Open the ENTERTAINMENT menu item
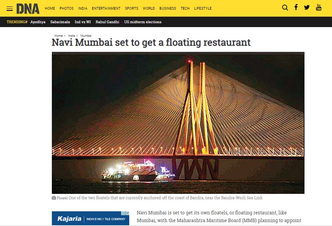This screenshot has height=226, width=332. pyautogui.click(x=106, y=9)
